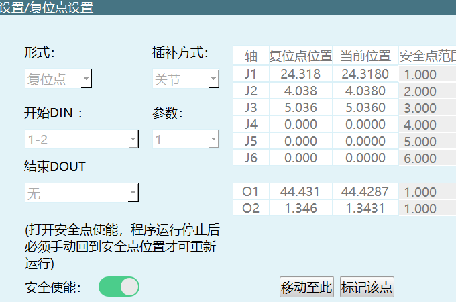Image resolution: width=456 pixels, height=302 pixels.
Task: Expand the 开始DIN dropdown showing 1-2
Action: (82, 139)
